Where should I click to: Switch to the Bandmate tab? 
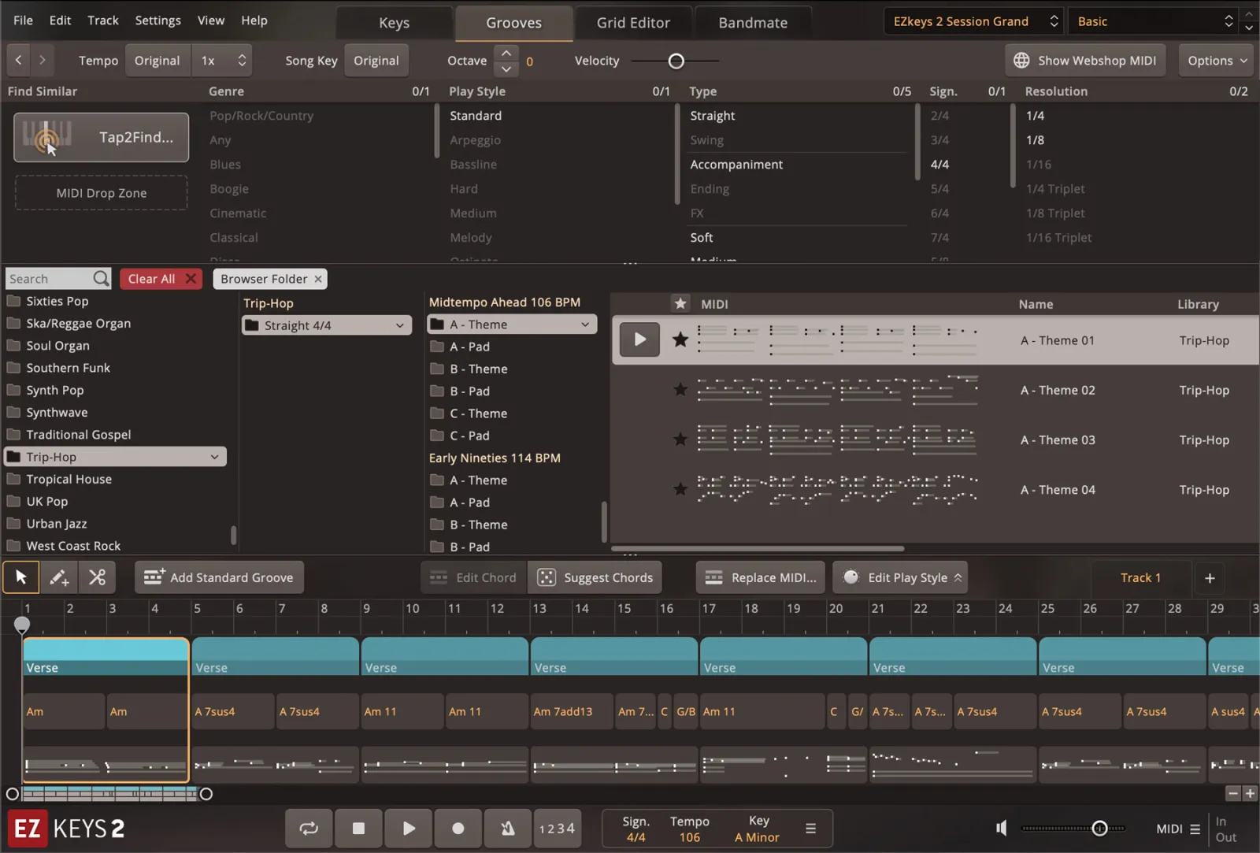[x=753, y=23]
